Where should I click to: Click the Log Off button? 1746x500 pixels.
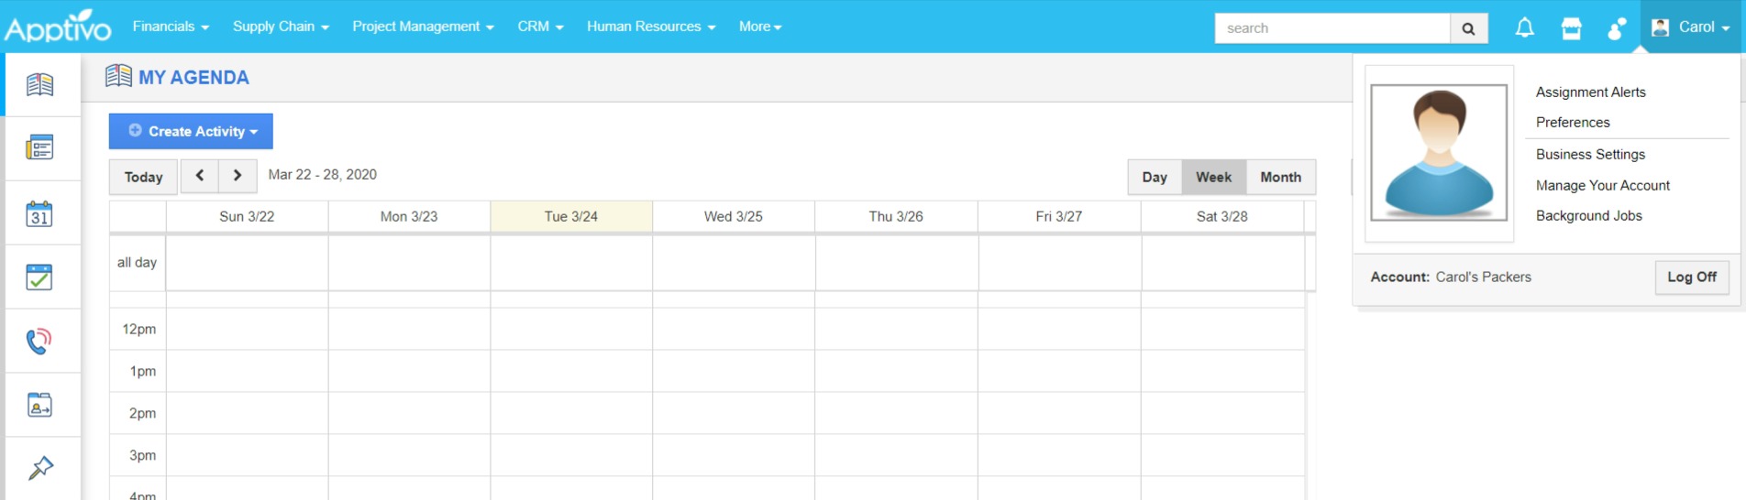(1691, 277)
